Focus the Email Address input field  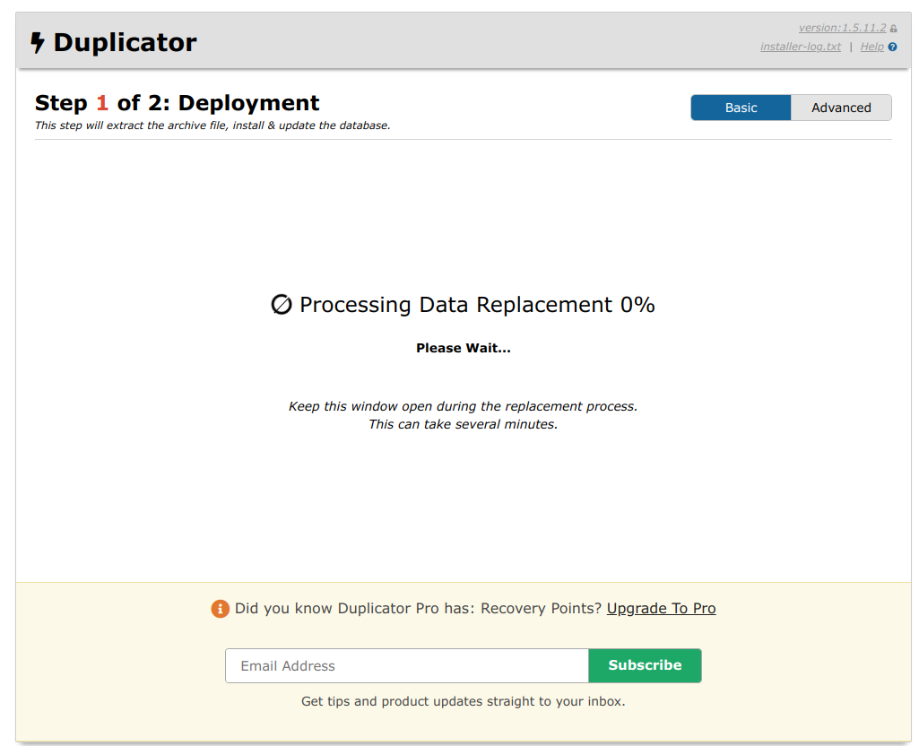(x=406, y=666)
